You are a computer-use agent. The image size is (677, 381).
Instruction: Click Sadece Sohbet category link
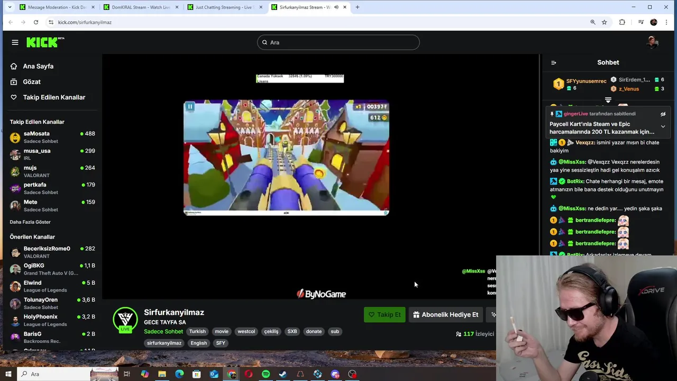coord(163,331)
